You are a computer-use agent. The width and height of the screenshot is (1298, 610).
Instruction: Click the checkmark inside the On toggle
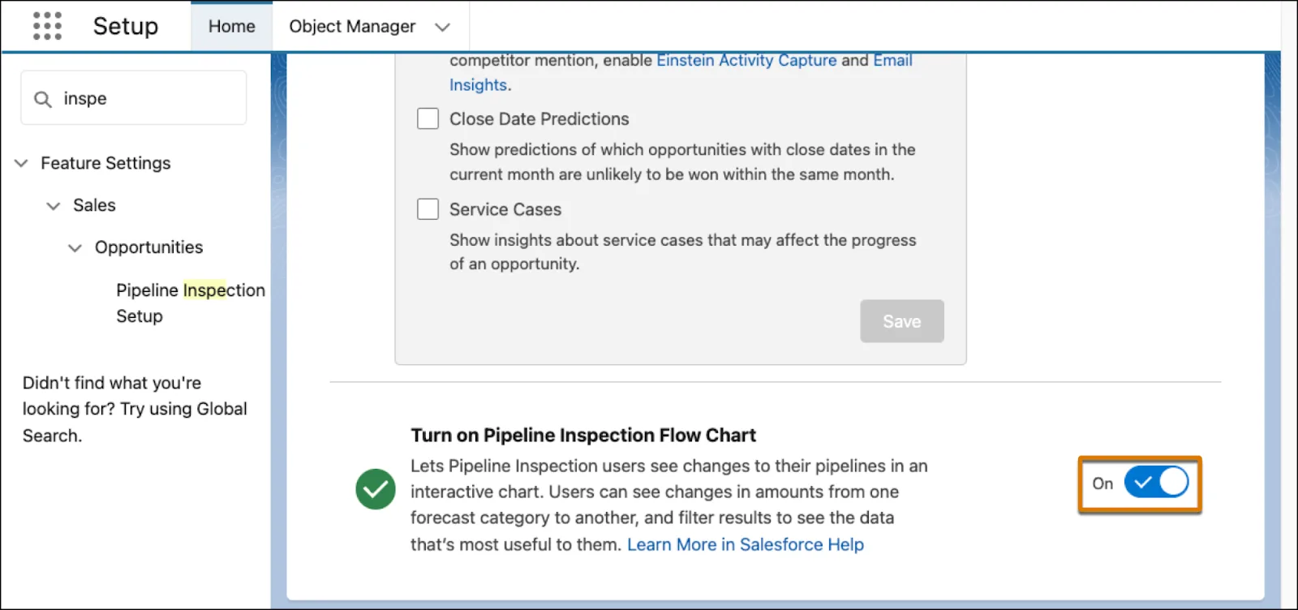coord(1142,483)
